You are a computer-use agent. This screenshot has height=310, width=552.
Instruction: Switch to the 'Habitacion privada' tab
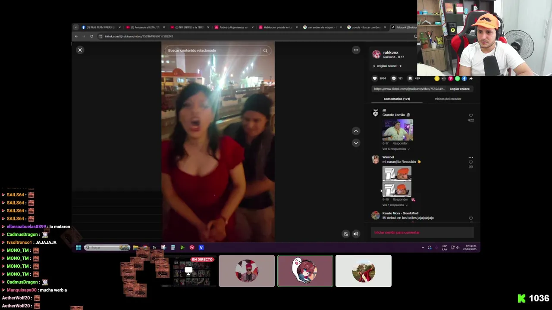278,27
